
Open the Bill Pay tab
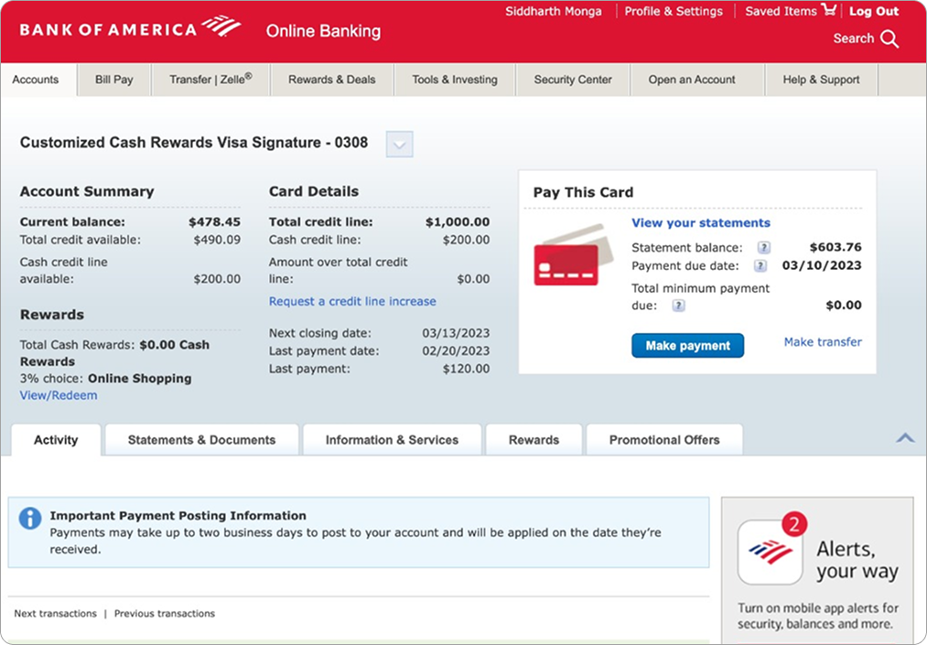pos(114,80)
